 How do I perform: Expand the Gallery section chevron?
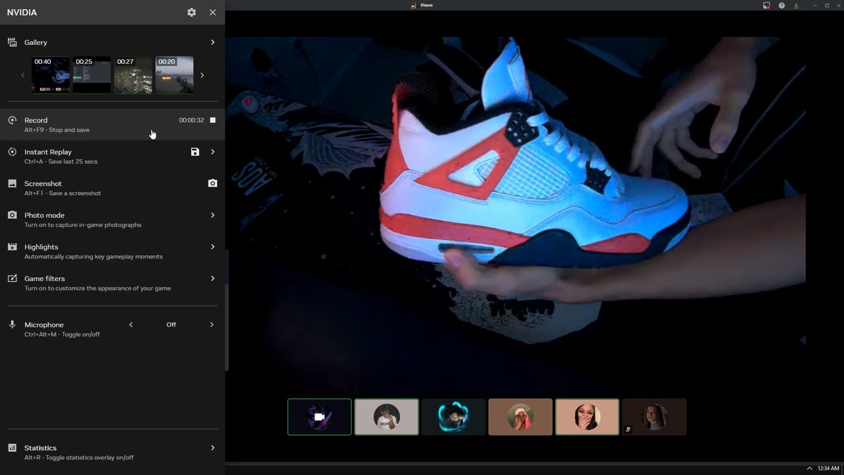[212, 42]
